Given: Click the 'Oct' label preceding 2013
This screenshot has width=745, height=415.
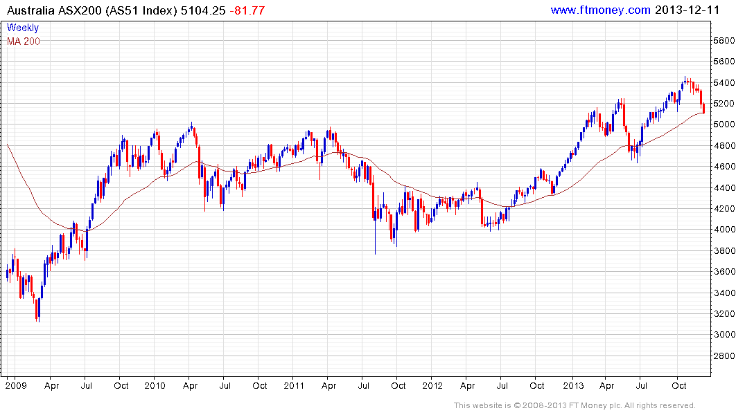Looking at the screenshot, I should click(537, 385).
